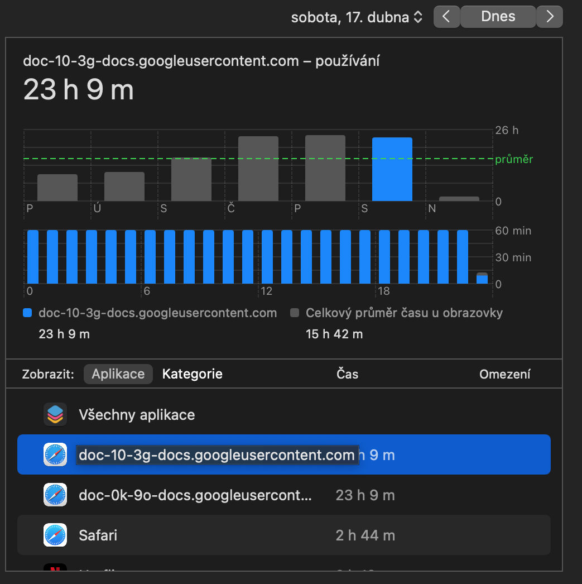Go to next day with right chevron
Viewport: 582px width, 584px height.
pos(550,17)
